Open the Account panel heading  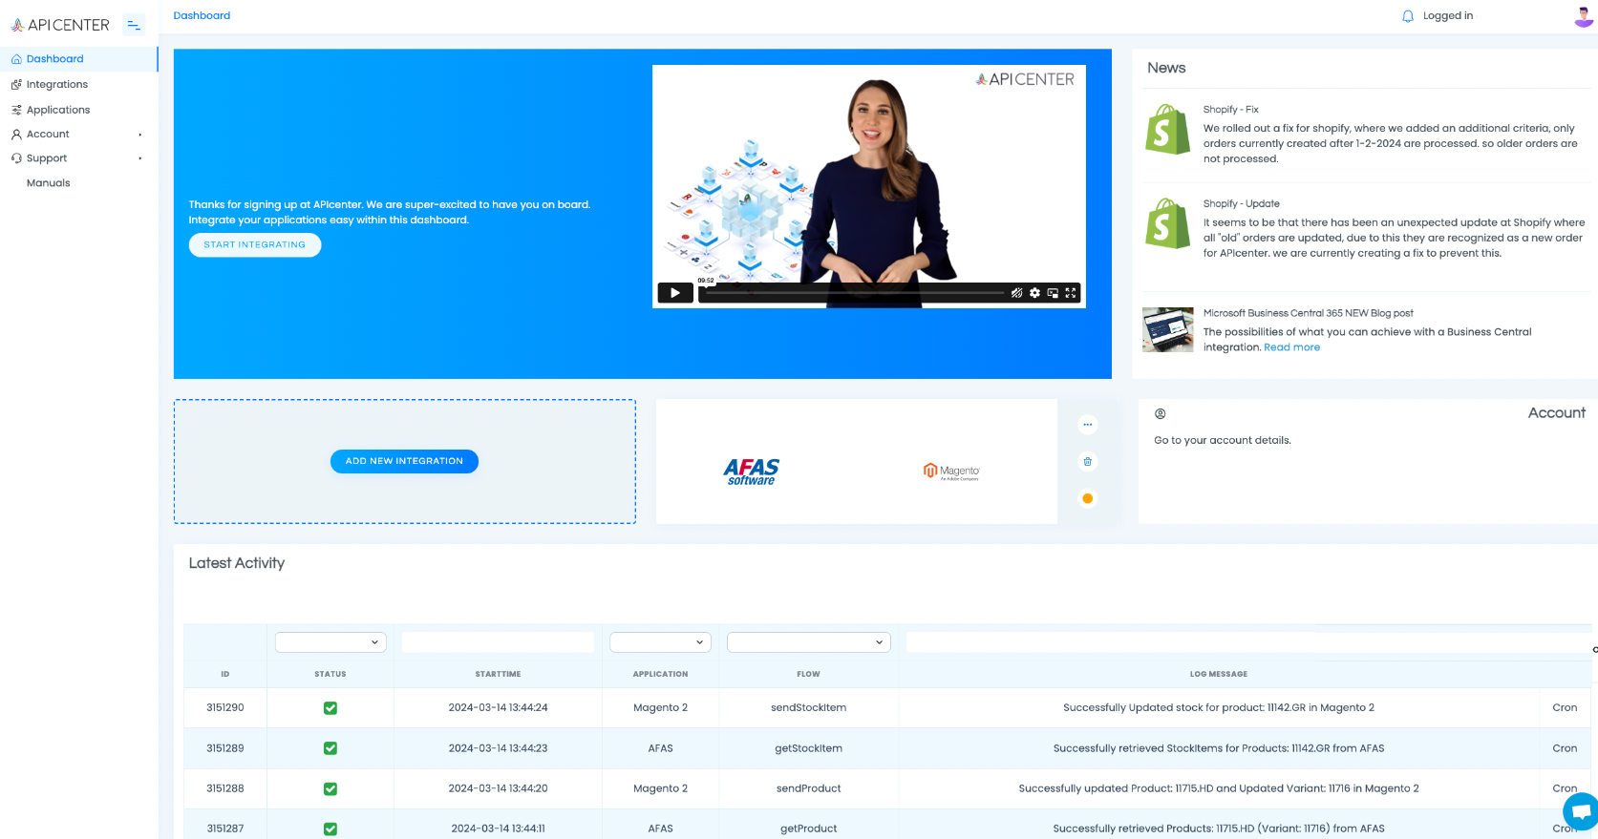(1556, 412)
